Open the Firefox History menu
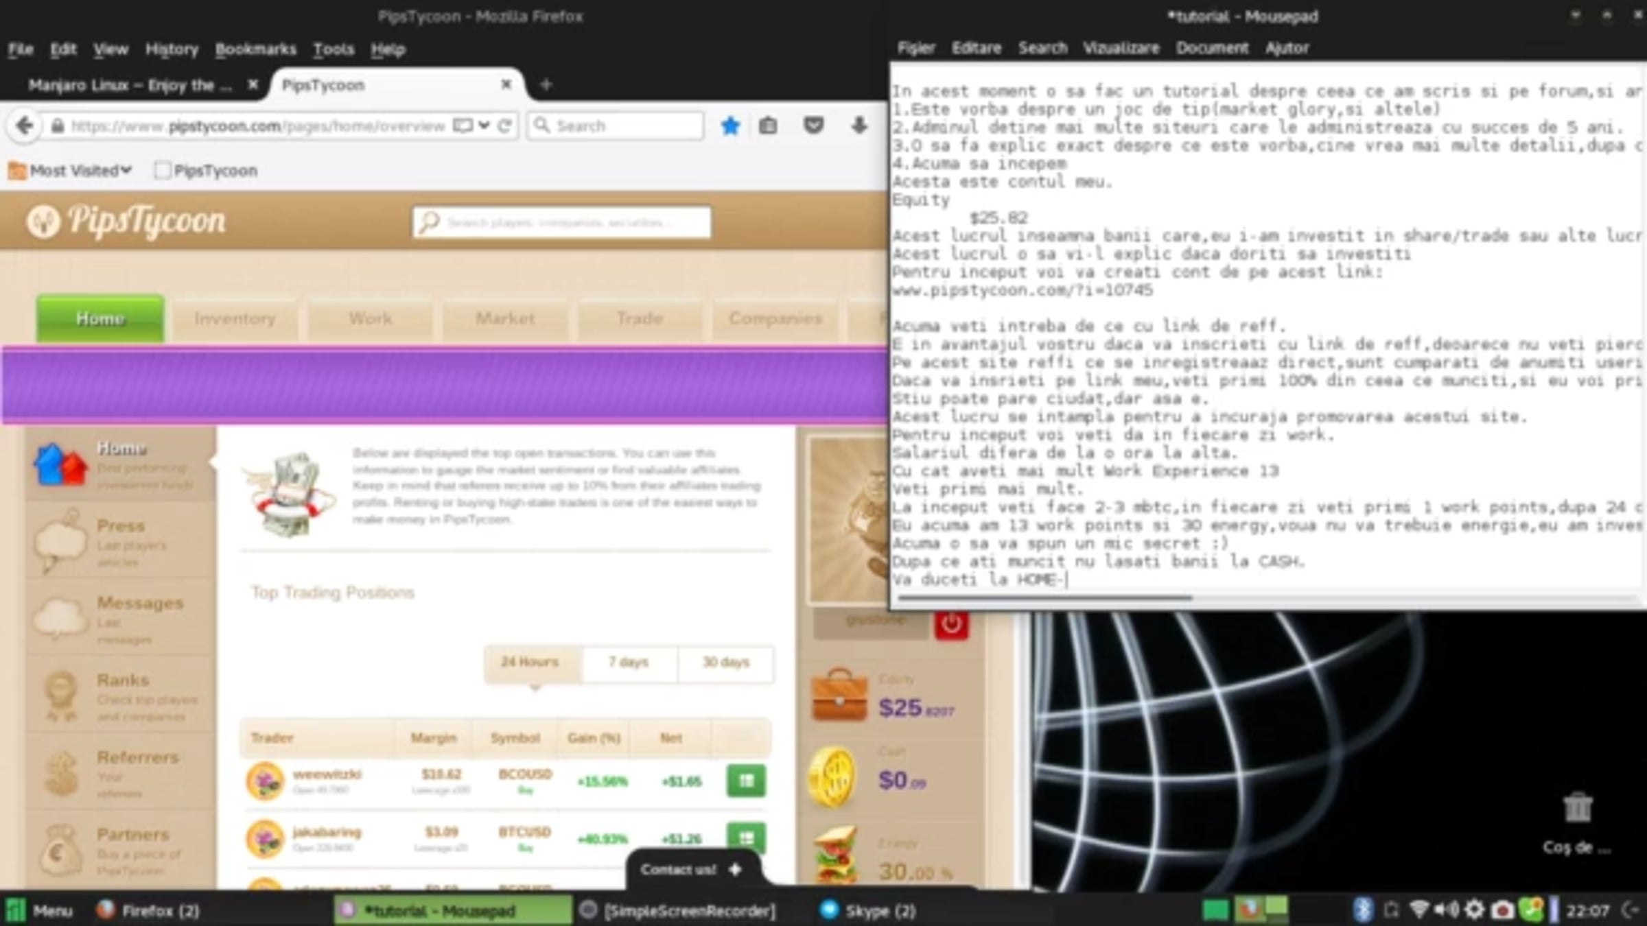The height and width of the screenshot is (926, 1647). (x=172, y=49)
